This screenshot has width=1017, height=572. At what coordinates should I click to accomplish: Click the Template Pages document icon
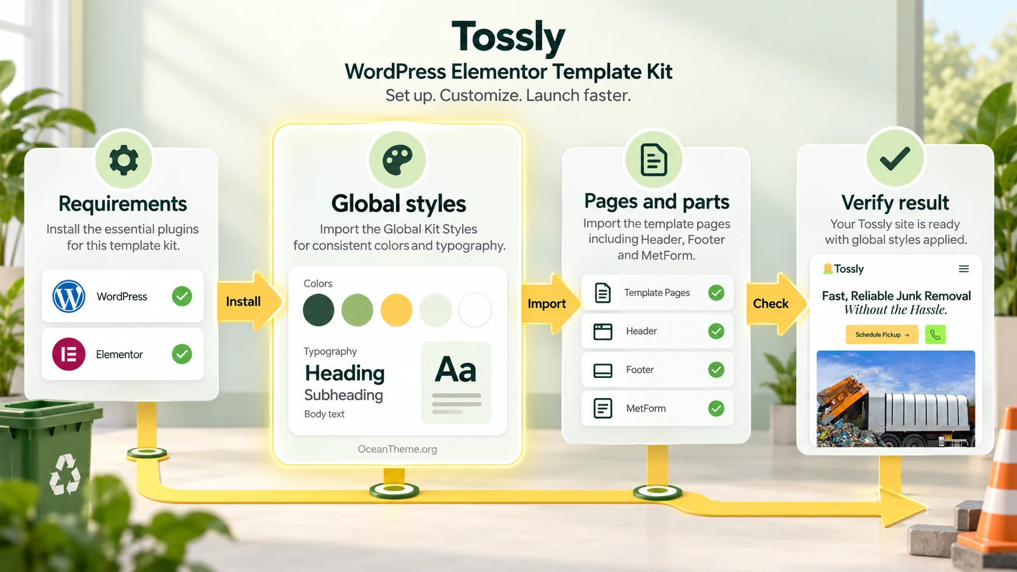point(602,292)
